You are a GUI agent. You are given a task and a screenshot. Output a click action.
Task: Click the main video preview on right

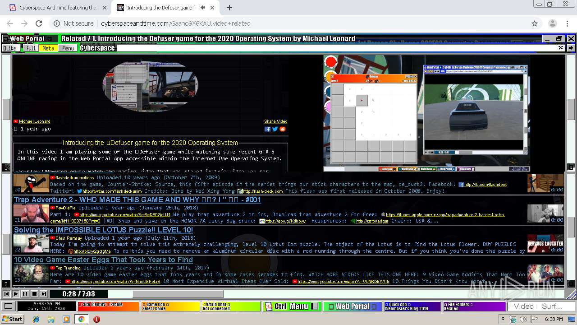[x=426, y=113]
